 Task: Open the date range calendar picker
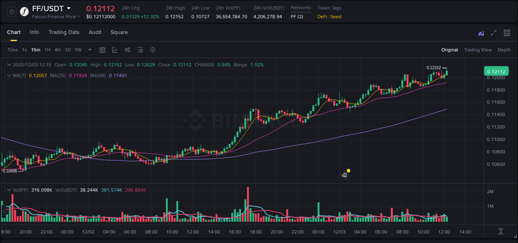pos(102,49)
